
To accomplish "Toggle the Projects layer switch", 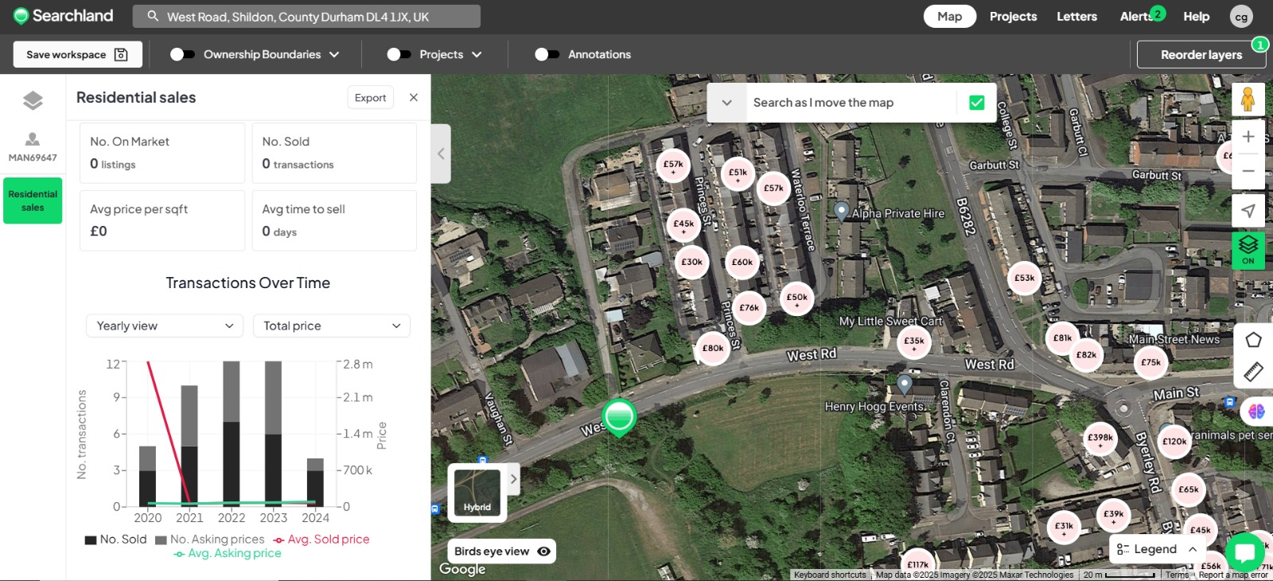I will pyautogui.click(x=399, y=54).
